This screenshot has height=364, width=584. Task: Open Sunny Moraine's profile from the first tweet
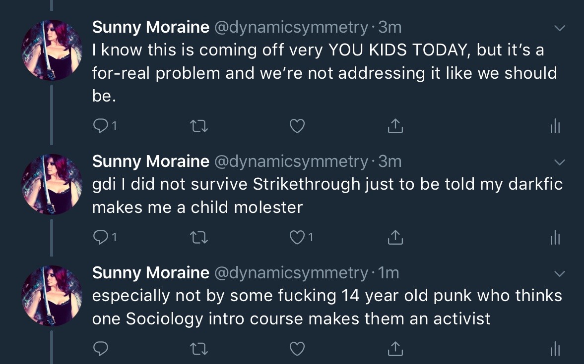(x=150, y=27)
